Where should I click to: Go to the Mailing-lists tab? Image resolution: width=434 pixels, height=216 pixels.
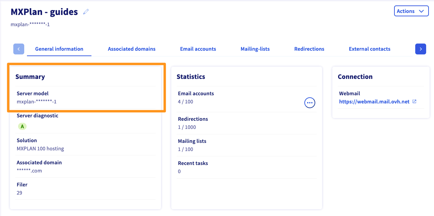255,49
